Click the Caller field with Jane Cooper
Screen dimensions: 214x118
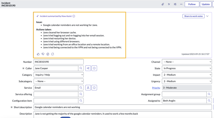pyautogui.click(x=56, y=68)
